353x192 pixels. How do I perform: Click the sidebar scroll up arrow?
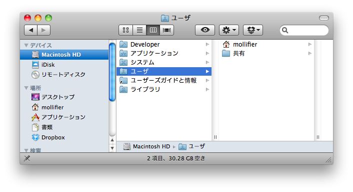pyautogui.click(x=112, y=140)
